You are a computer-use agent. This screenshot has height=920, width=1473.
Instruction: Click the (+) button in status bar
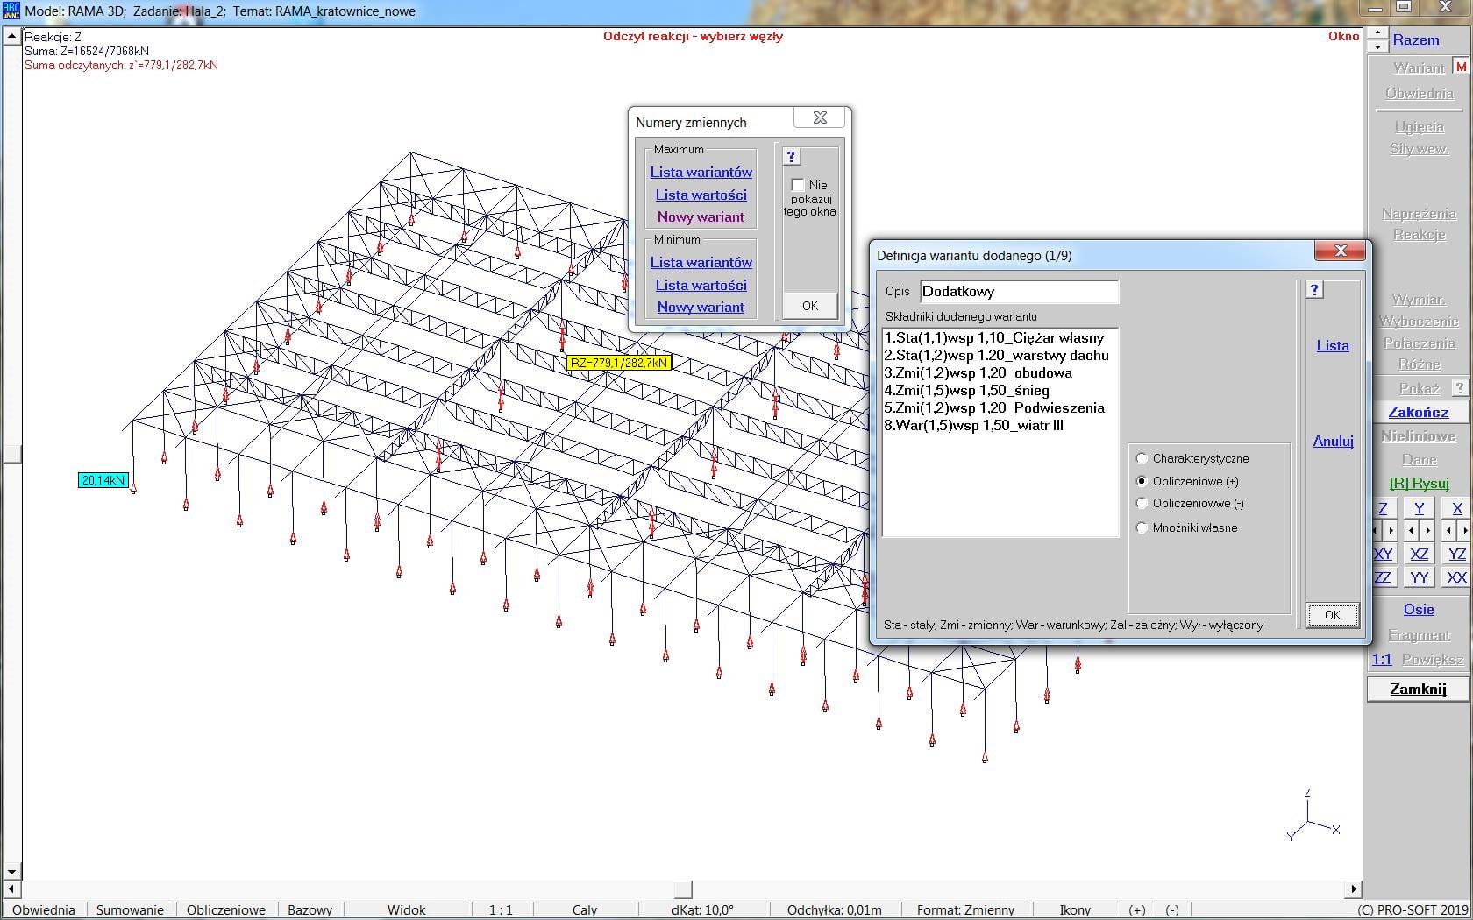pos(1137,909)
